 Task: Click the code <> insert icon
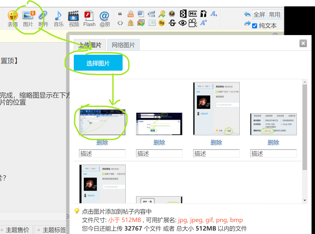tap(120, 23)
